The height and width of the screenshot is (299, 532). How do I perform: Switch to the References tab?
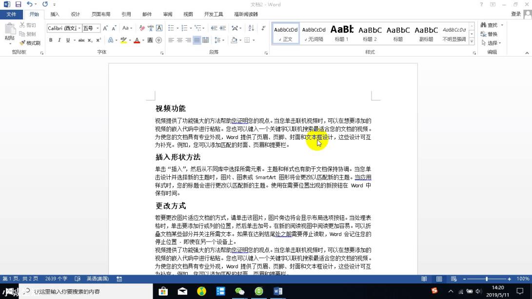[126, 14]
